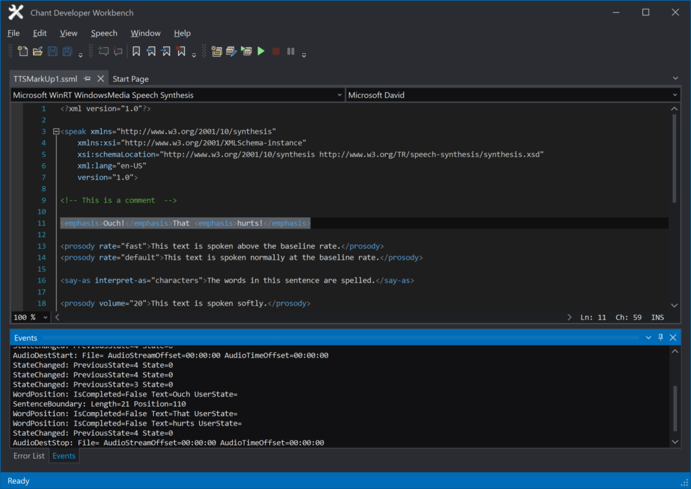Click the AudioDestStop event row
The image size is (691, 489).
(168, 442)
